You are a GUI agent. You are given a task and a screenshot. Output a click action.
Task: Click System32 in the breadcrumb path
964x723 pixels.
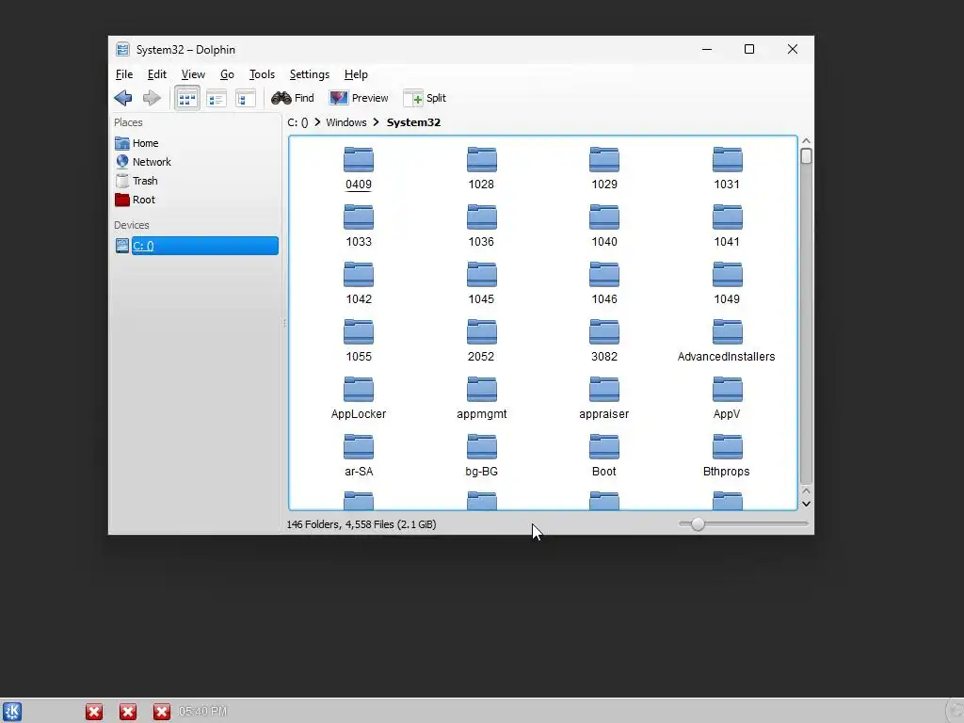(413, 122)
